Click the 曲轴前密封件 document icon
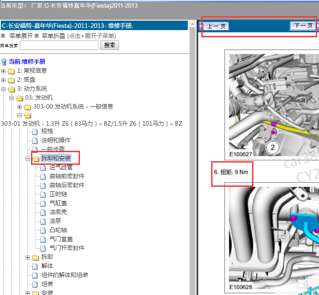 click(43, 176)
